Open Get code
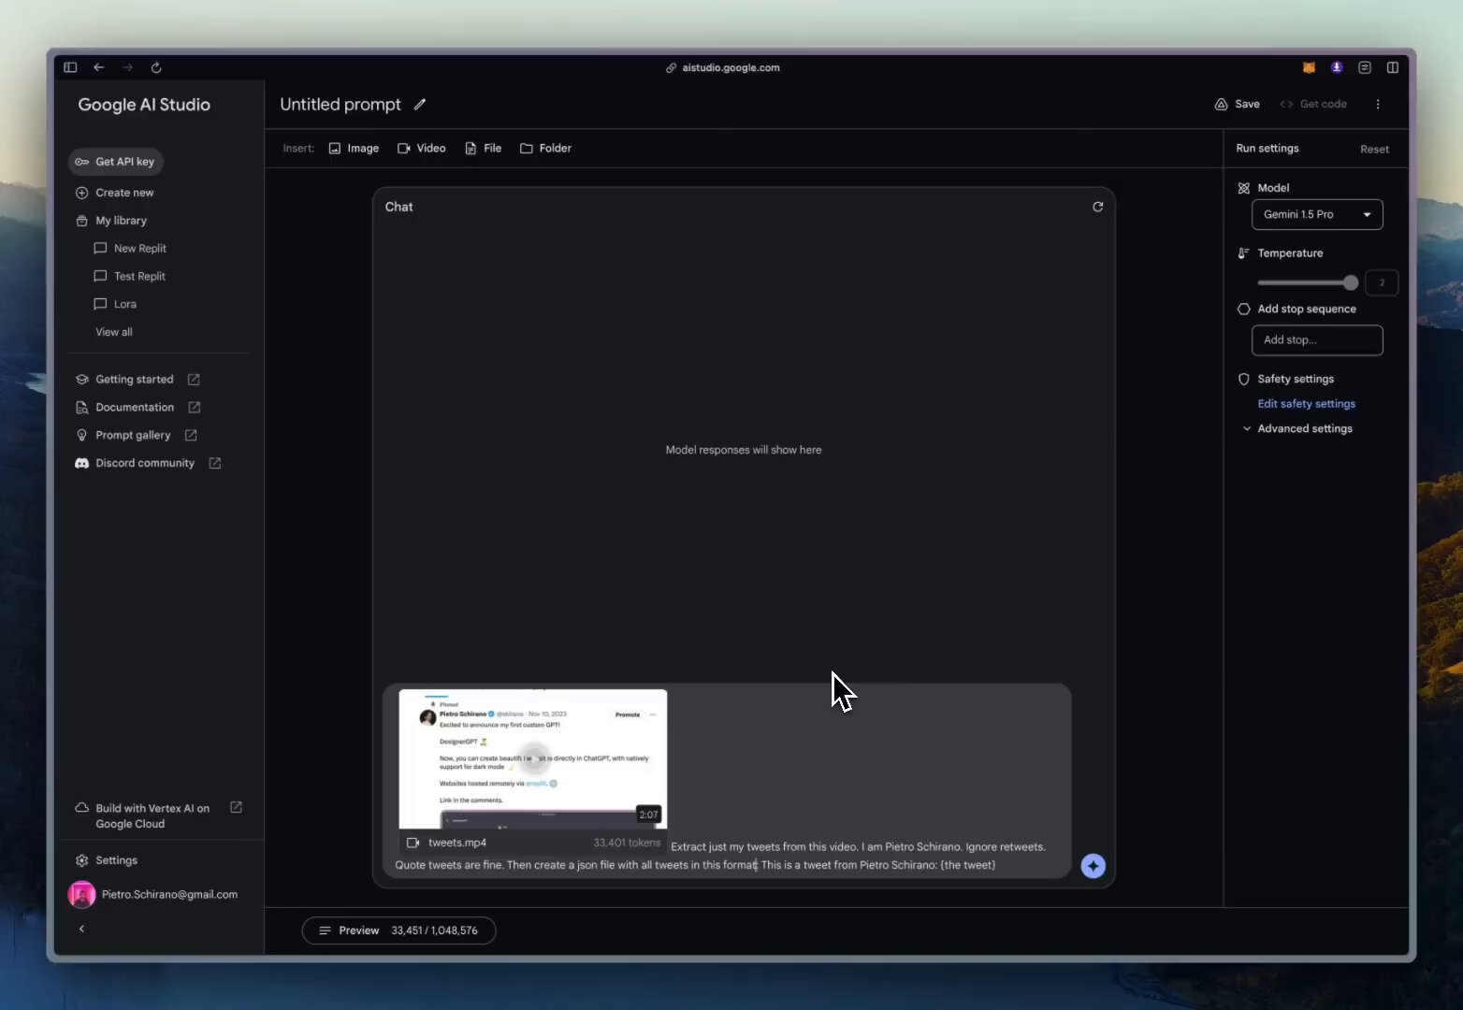The width and height of the screenshot is (1463, 1010). click(x=1313, y=104)
